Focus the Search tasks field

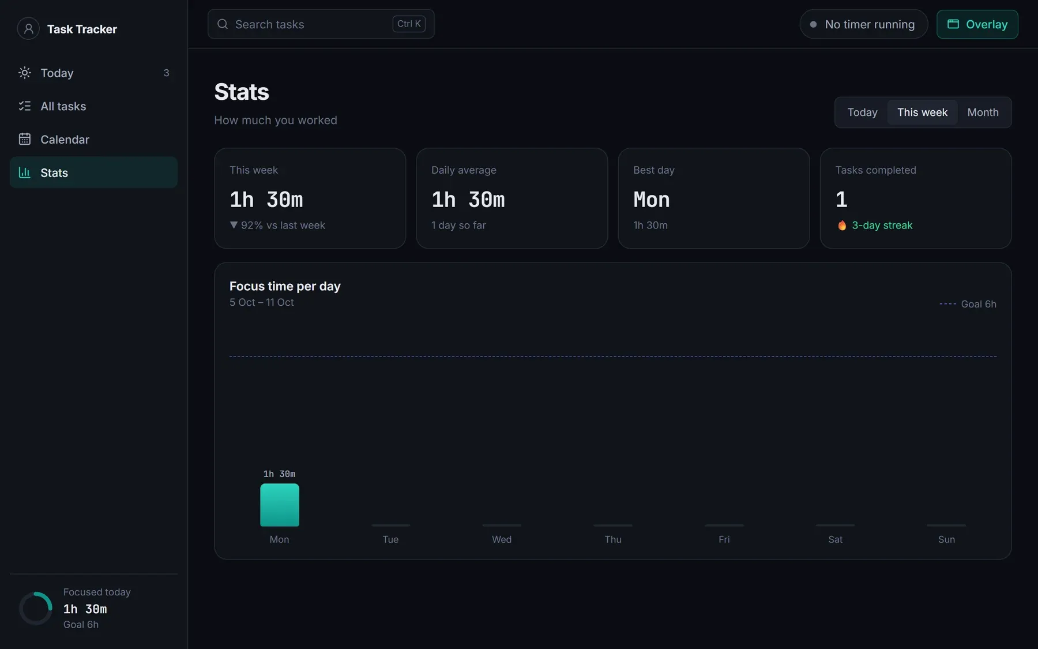click(321, 24)
